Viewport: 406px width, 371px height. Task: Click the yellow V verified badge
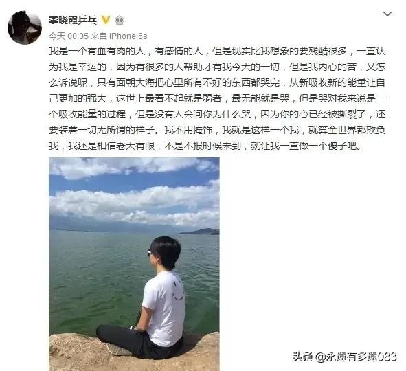[x=106, y=20]
